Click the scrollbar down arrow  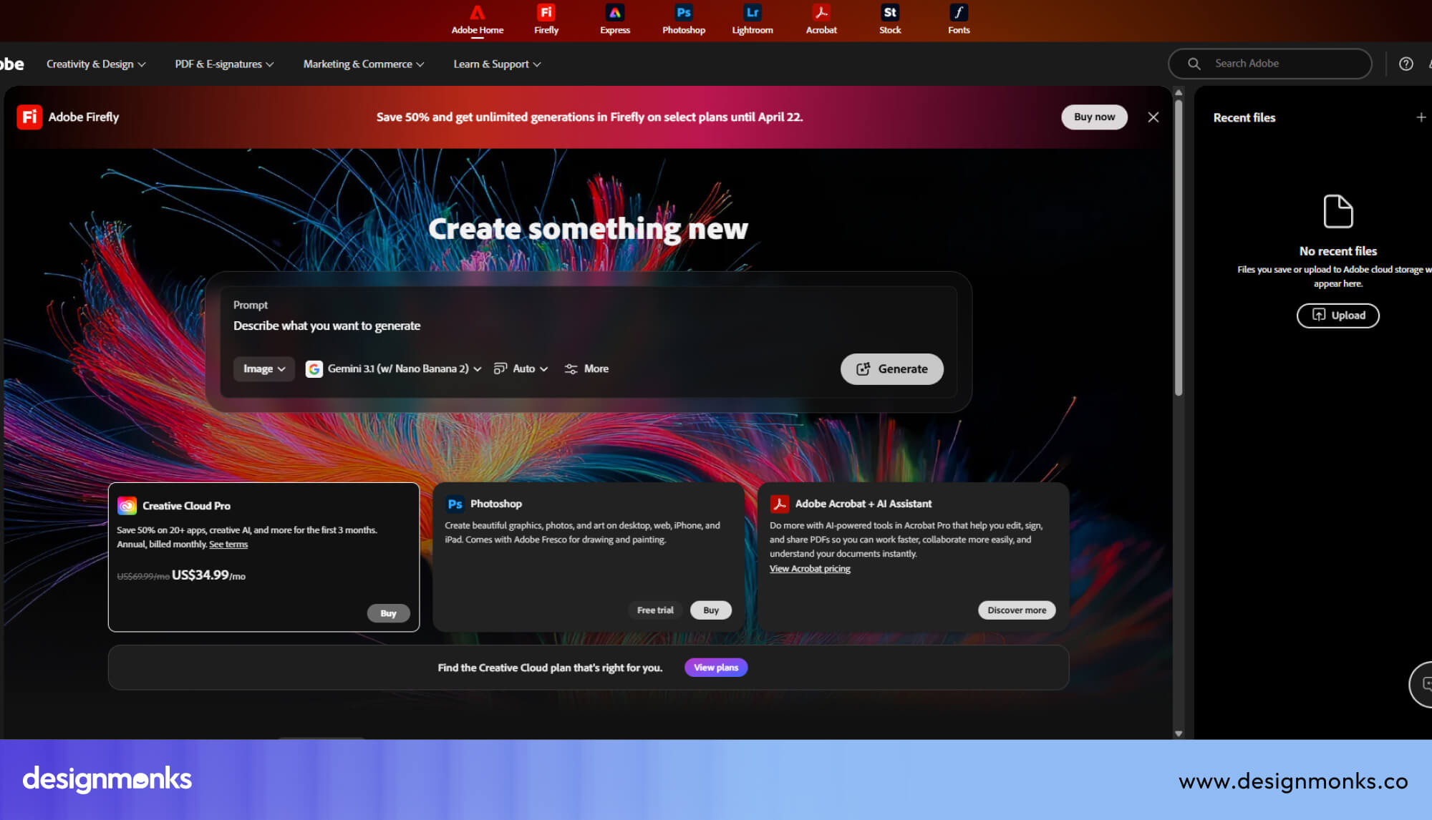(x=1179, y=733)
